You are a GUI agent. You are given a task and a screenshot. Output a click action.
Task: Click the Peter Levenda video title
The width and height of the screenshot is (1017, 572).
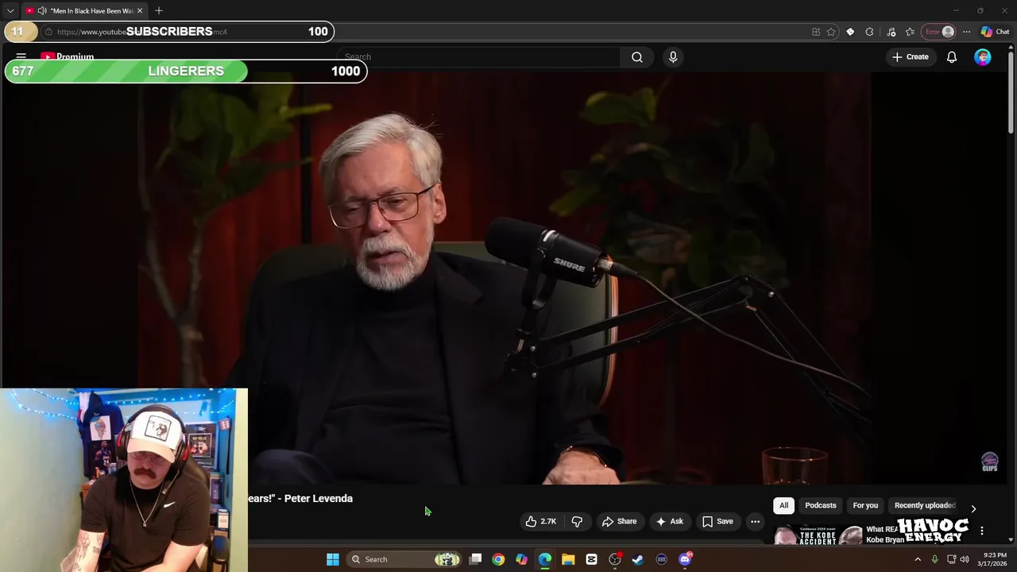(300, 498)
